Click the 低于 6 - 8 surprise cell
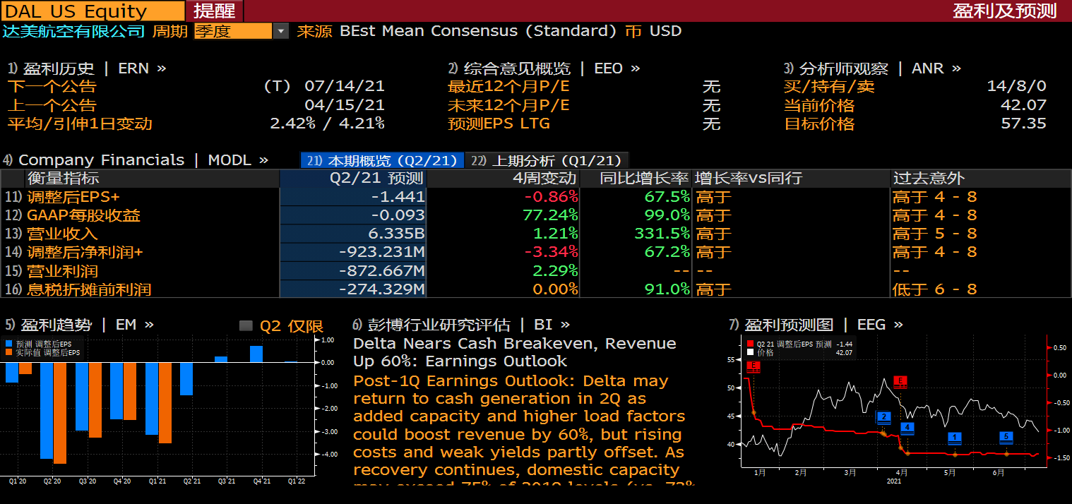Screen dimensions: 1072x504 pos(935,289)
